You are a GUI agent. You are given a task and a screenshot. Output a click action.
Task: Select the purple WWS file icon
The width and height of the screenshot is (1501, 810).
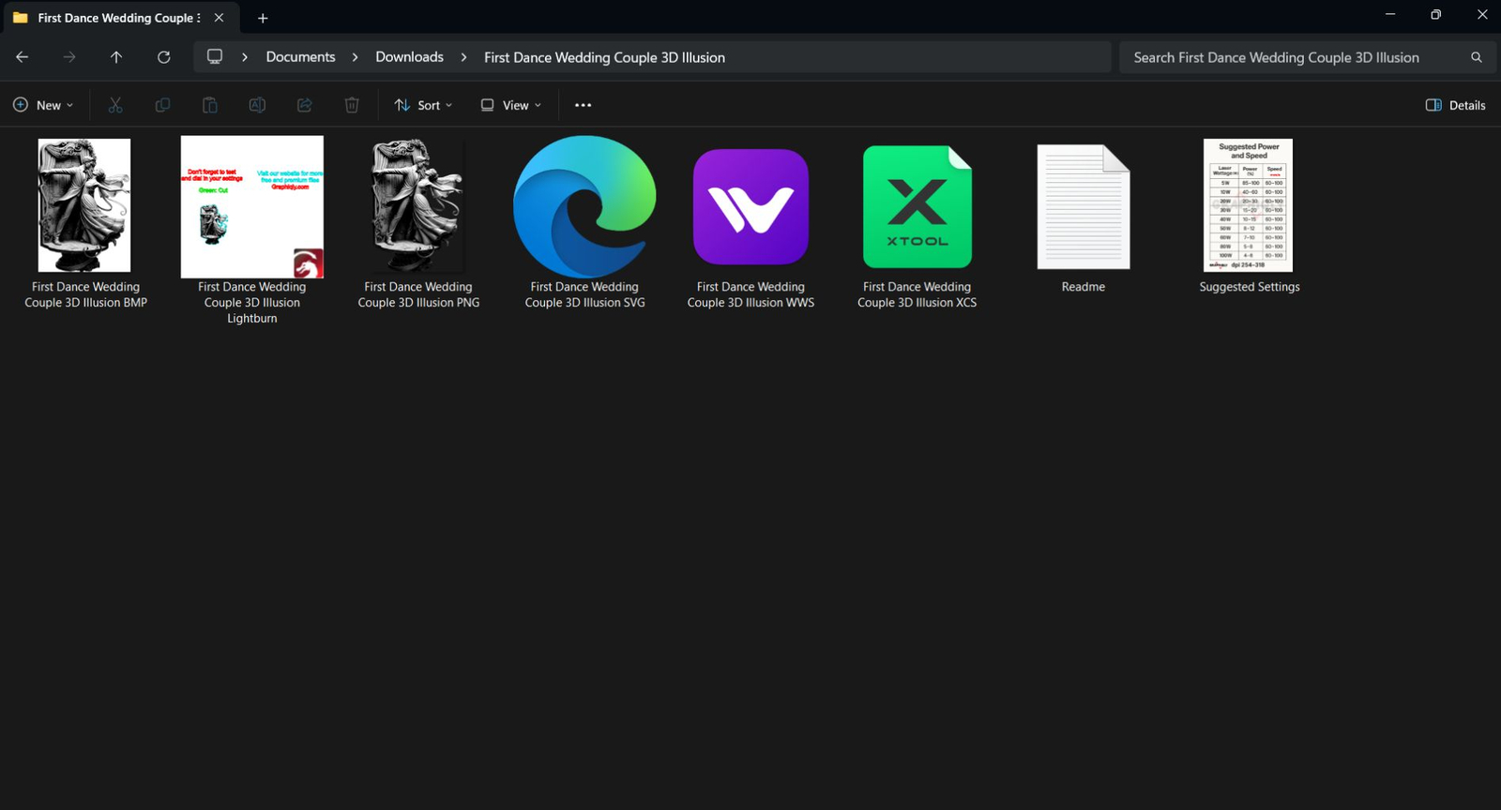click(x=750, y=206)
